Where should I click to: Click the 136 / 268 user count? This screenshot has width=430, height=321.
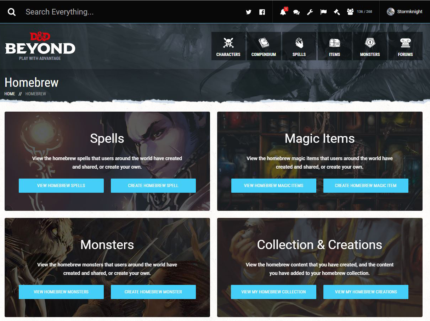pyautogui.click(x=364, y=12)
